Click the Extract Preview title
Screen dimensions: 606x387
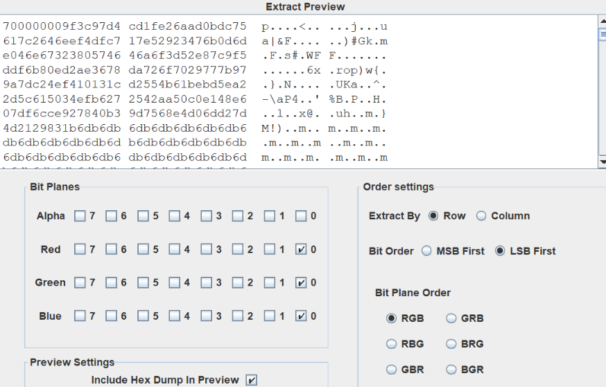pos(305,6)
